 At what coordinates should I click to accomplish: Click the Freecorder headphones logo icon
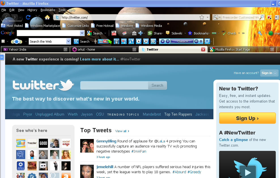(16, 42)
